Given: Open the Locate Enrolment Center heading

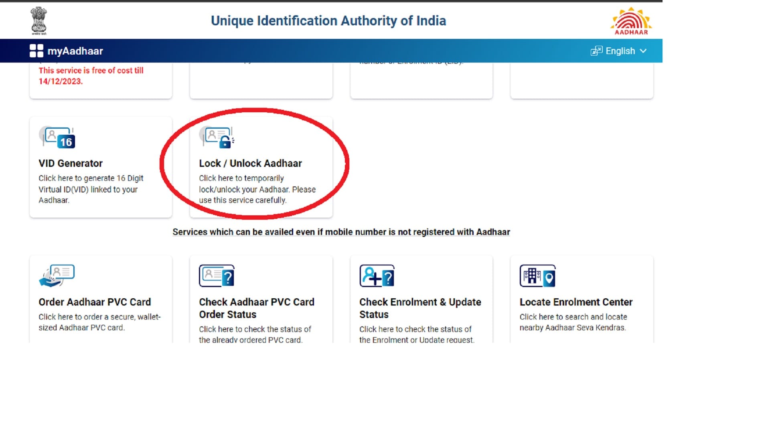Looking at the screenshot, I should 576,302.
